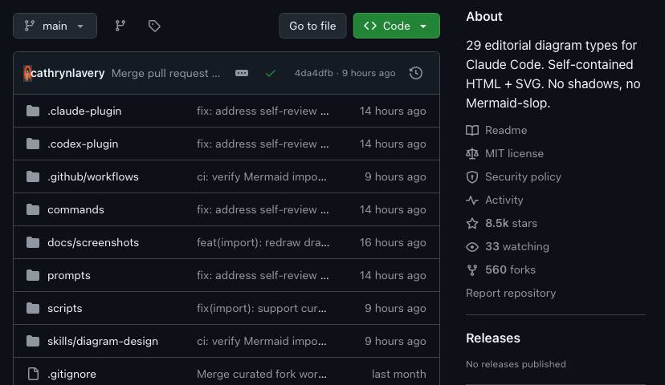The height and width of the screenshot is (385, 665).
Task: Open cathrynlavery's avatar image
Action: (x=27, y=73)
